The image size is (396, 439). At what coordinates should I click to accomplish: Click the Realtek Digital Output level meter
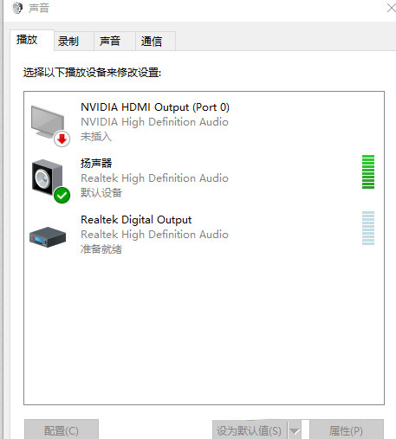tap(368, 228)
